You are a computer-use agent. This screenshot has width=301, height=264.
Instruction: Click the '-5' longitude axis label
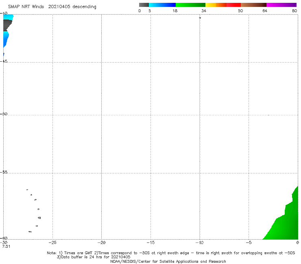[249, 242]
